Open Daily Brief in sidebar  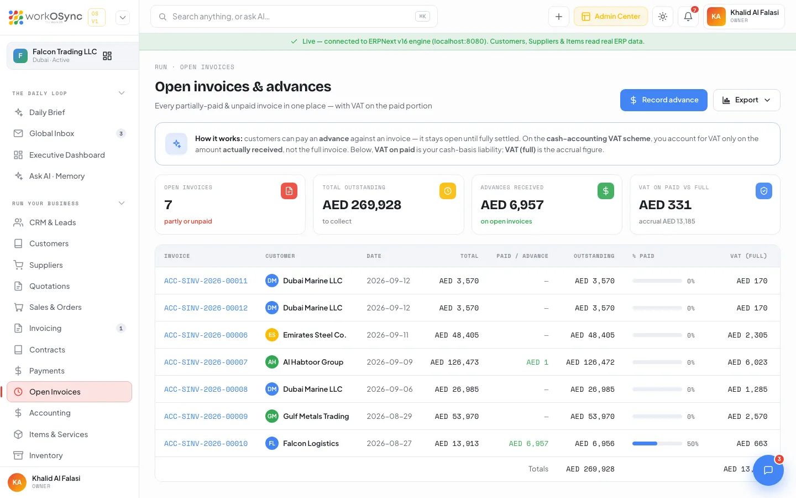tap(69, 112)
